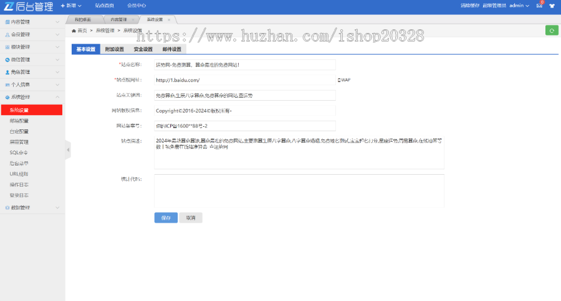Open the mail inbox icon
Viewport: 561px width, 301px height.
pyautogui.click(x=540, y=6)
